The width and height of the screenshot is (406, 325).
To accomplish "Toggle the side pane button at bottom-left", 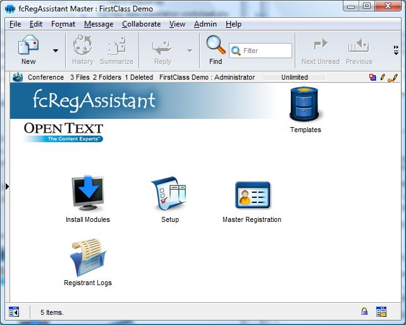I will click(x=14, y=312).
